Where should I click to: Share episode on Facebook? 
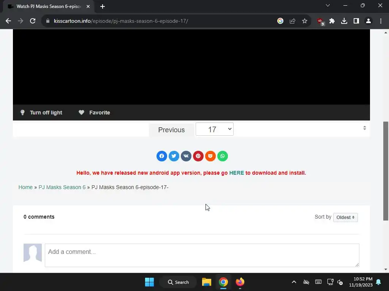(x=161, y=156)
